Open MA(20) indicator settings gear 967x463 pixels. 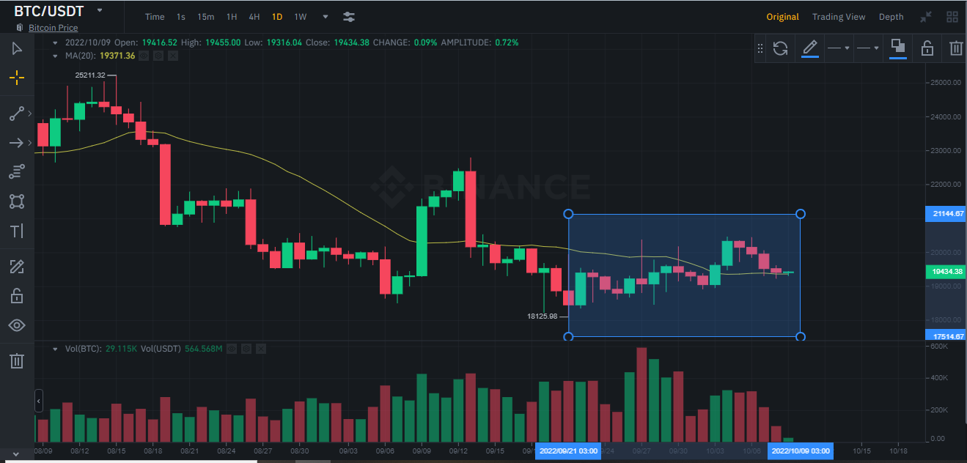tap(159, 56)
